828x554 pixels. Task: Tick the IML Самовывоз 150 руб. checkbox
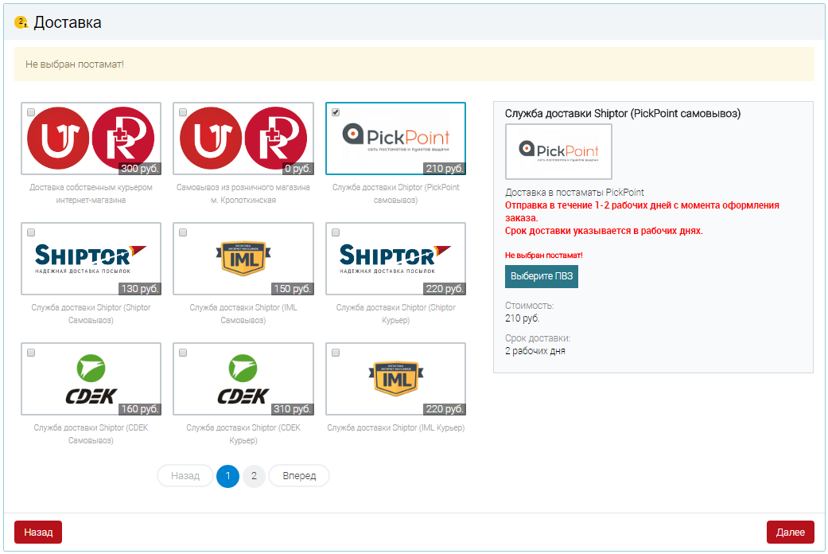[183, 232]
